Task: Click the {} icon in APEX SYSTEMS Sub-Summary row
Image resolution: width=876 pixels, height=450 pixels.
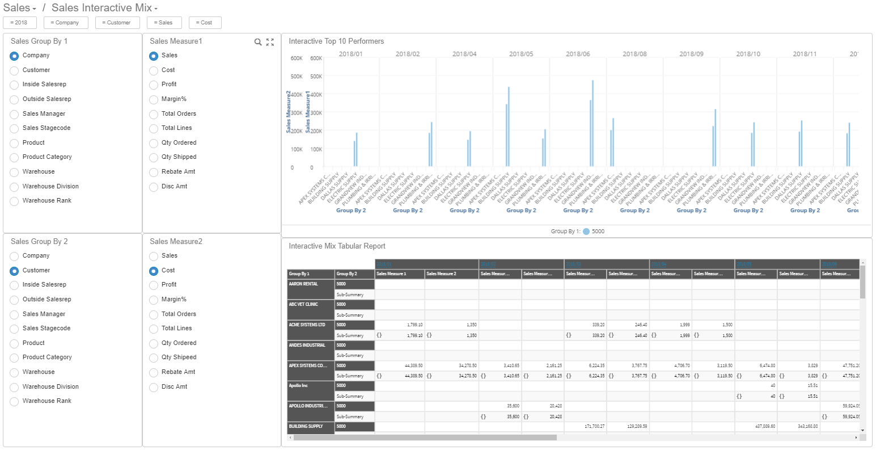Action: click(379, 375)
